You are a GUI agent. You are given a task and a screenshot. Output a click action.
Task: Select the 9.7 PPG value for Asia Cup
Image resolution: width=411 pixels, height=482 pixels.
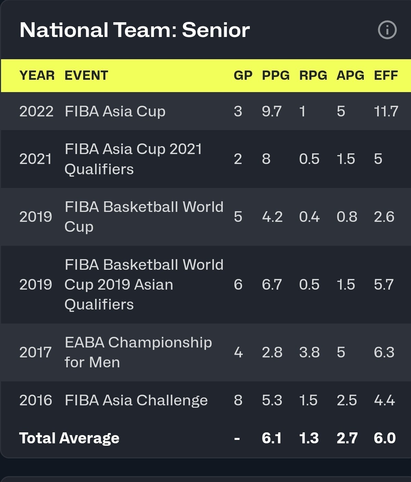[272, 111]
